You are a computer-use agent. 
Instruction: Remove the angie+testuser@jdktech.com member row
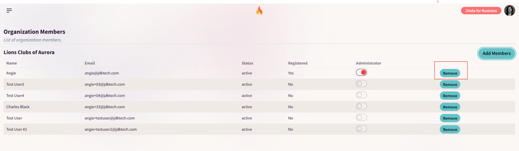click(x=450, y=118)
